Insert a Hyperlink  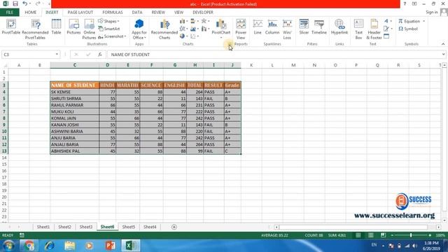point(339,27)
